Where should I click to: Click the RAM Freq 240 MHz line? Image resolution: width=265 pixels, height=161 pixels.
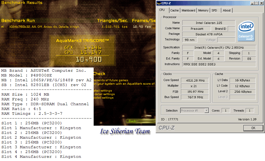tap(25, 99)
